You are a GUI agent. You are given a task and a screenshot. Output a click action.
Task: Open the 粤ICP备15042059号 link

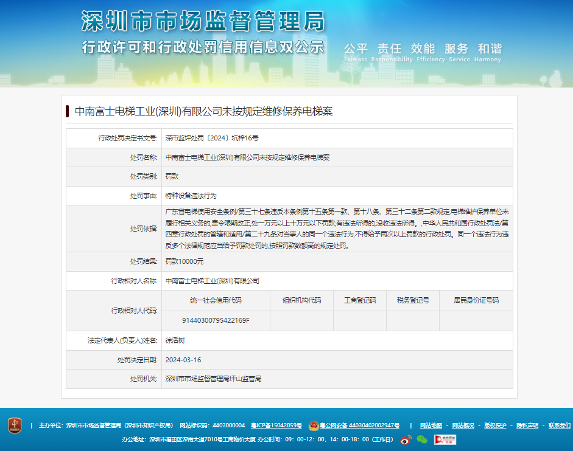pyautogui.click(x=276, y=425)
